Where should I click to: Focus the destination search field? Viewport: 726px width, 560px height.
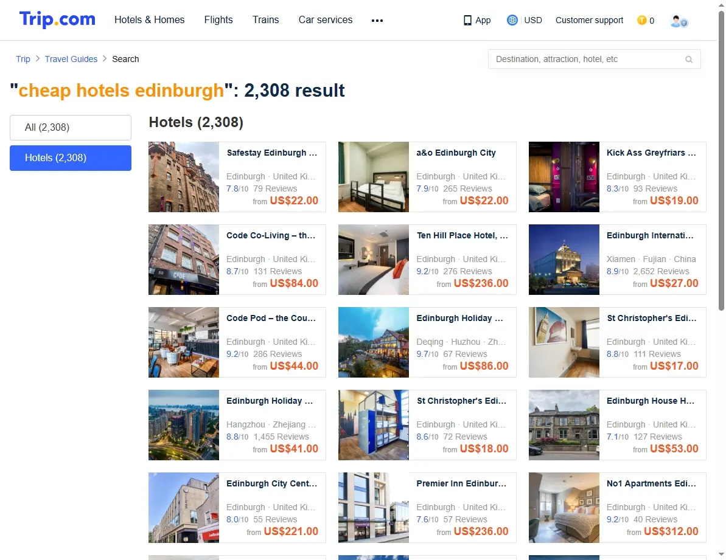(594, 59)
